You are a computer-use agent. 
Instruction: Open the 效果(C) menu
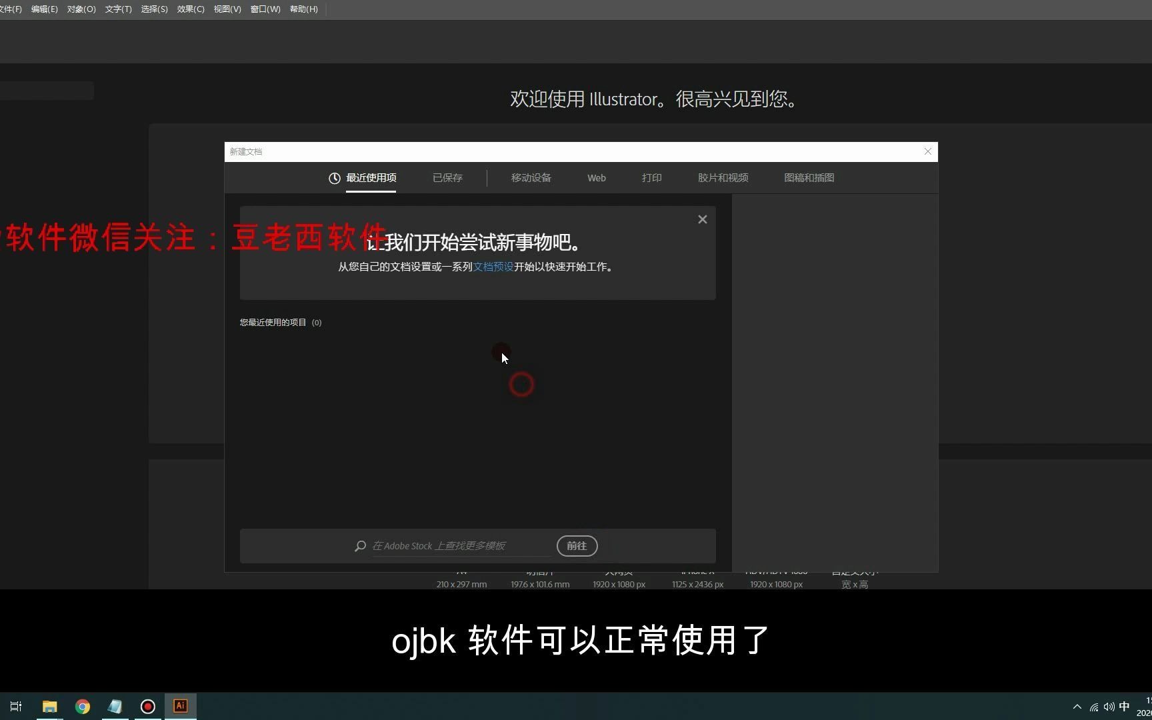point(191,9)
